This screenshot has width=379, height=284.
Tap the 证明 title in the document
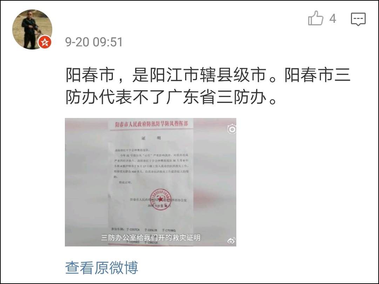(x=151, y=138)
